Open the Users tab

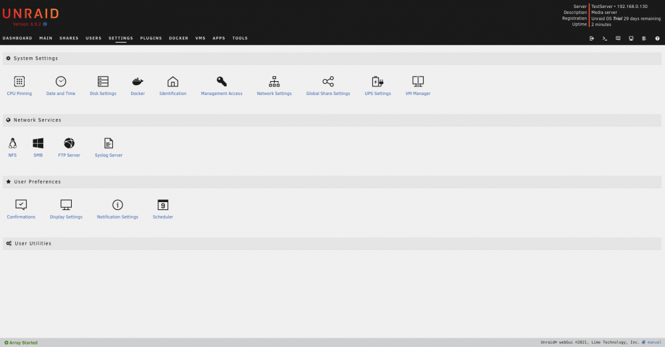coord(93,38)
